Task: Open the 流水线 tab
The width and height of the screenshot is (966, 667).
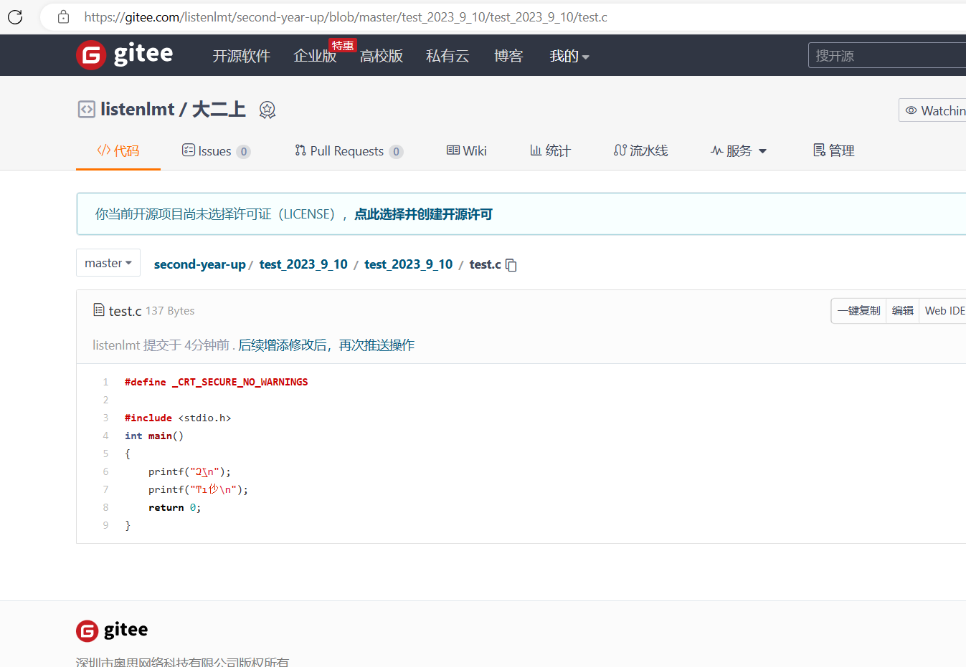Action: [640, 150]
